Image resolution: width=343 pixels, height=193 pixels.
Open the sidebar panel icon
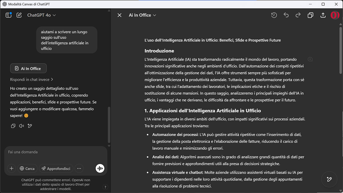8,15
